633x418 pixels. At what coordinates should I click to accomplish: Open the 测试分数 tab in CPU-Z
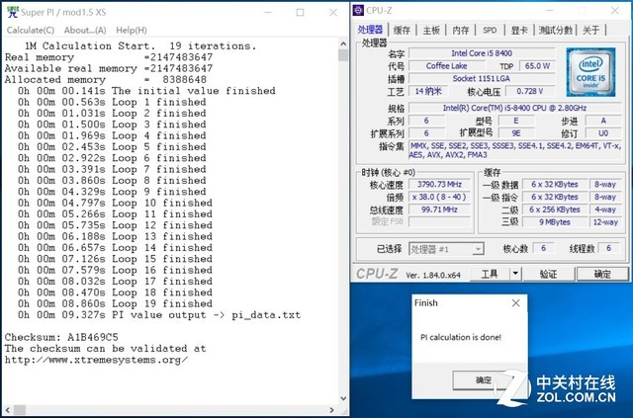[x=556, y=30]
